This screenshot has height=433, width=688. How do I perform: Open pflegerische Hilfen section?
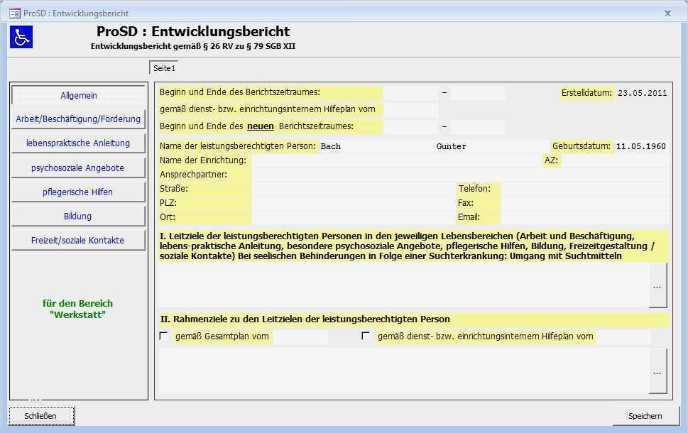coord(78,192)
